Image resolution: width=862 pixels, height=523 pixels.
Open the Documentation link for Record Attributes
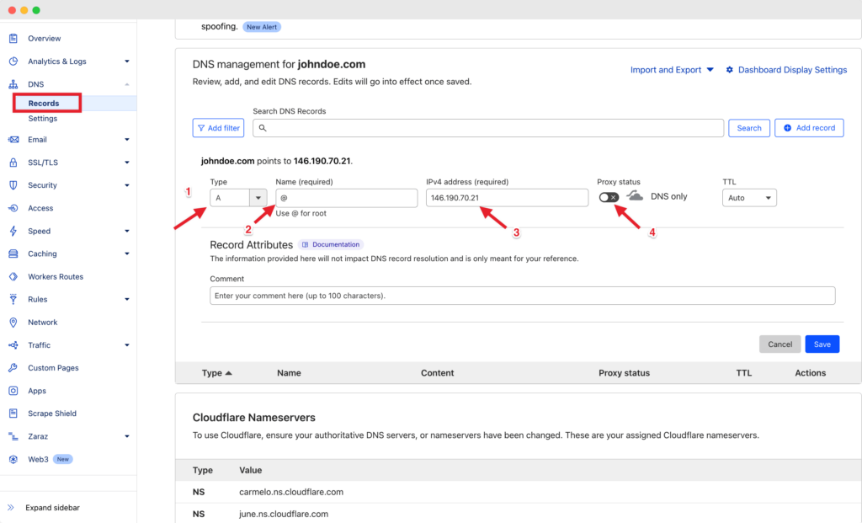point(331,243)
